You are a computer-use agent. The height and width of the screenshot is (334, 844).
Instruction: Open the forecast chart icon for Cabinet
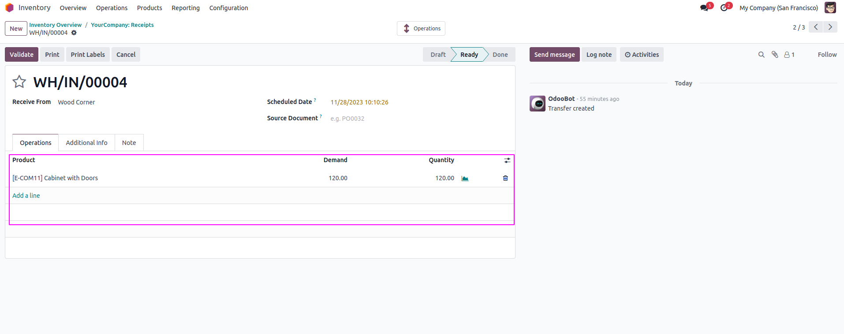coord(465,178)
